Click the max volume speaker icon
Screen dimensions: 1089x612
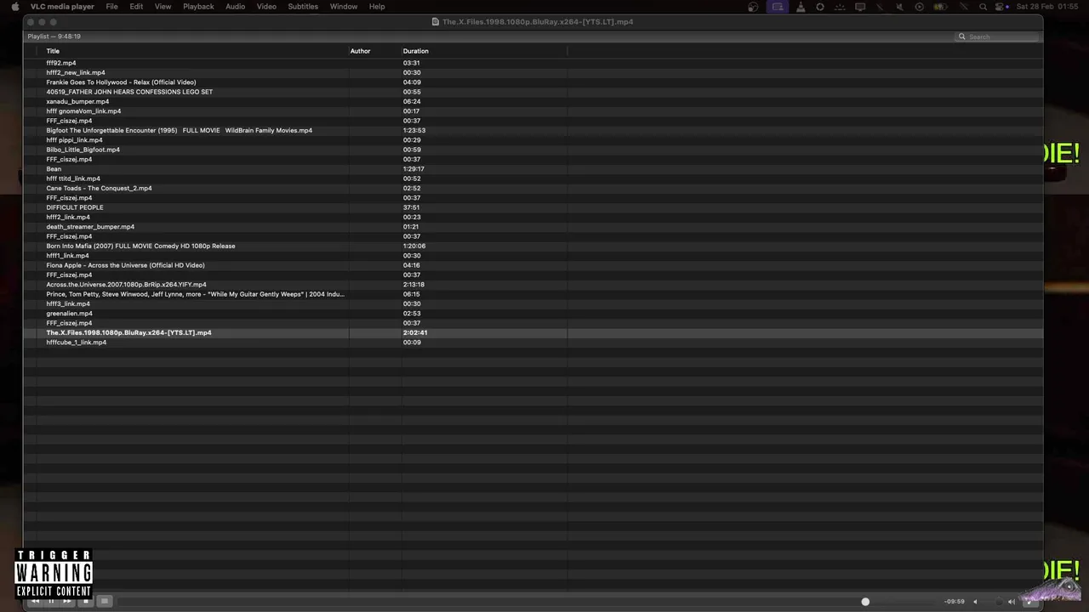pos(1012,601)
